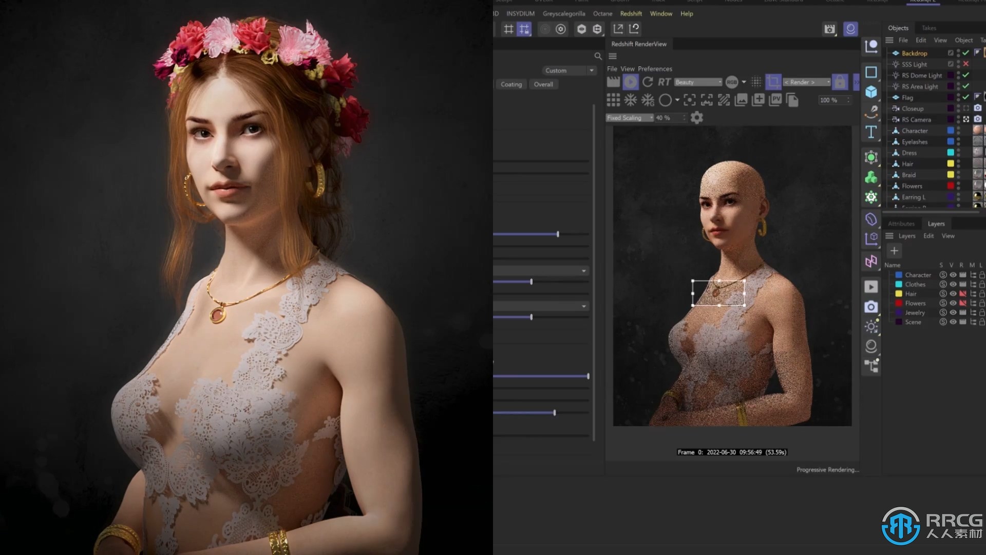The height and width of the screenshot is (555, 986).
Task: Click the camera icon in side toolbar
Action: coord(871,307)
